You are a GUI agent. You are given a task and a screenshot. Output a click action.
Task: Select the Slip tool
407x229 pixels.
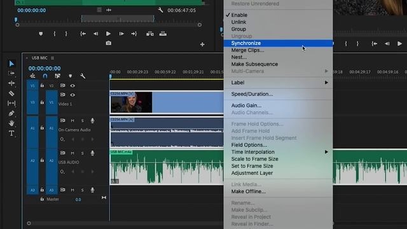click(x=11, y=103)
